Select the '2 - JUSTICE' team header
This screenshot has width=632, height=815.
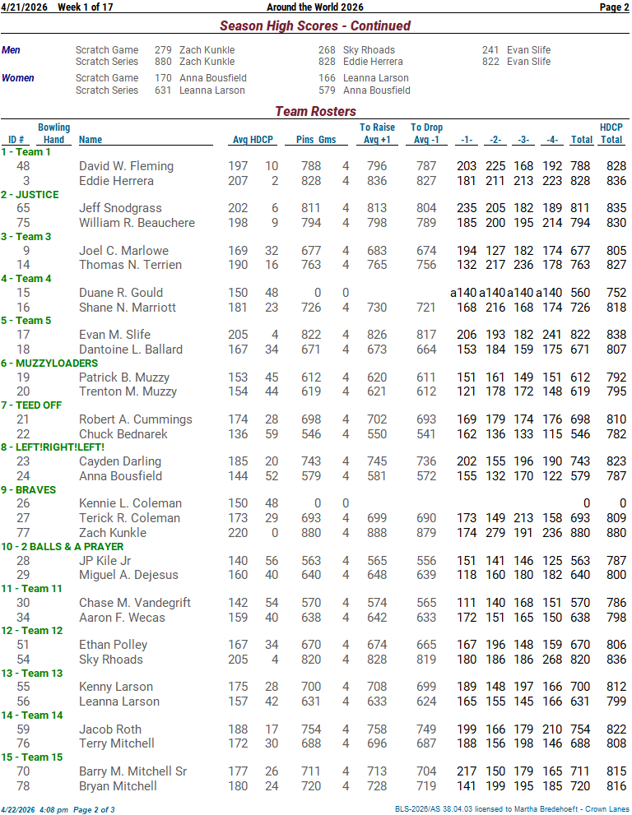(x=30, y=194)
